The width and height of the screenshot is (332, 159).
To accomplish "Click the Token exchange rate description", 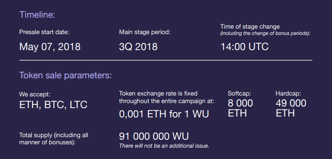I will coord(167,97).
